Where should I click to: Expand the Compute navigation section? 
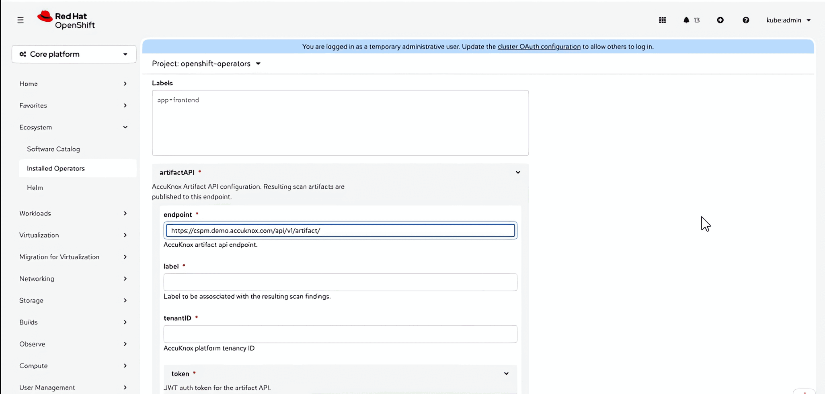pyautogui.click(x=73, y=366)
